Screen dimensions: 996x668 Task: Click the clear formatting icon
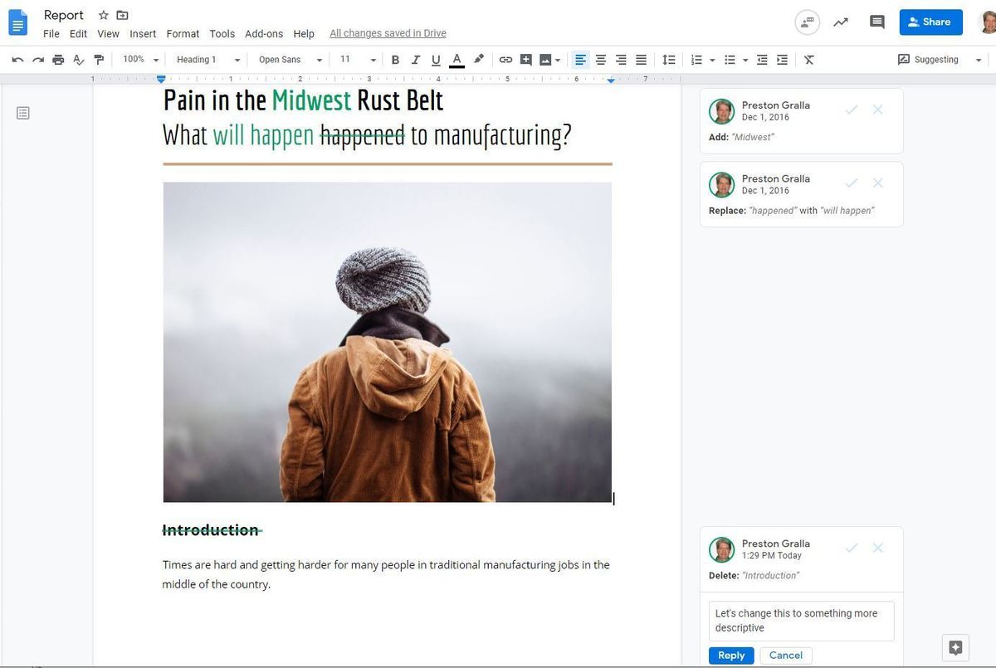[809, 60]
